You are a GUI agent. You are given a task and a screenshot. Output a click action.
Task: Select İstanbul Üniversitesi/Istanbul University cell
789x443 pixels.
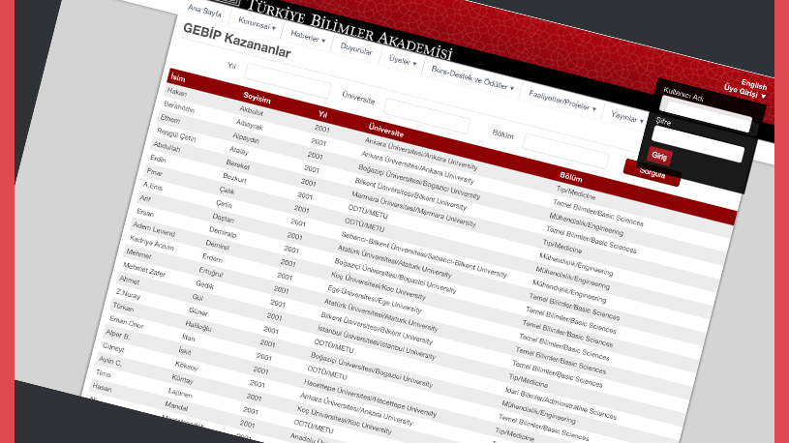coord(376,342)
